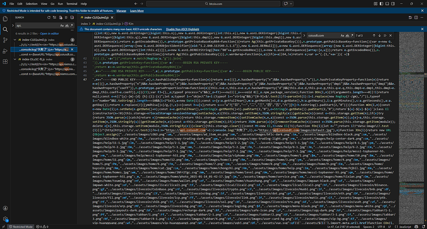This screenshot has width=427, height=229.
Task: Click the Manage link in Restricted Mode banner
Action: point(121,11)
